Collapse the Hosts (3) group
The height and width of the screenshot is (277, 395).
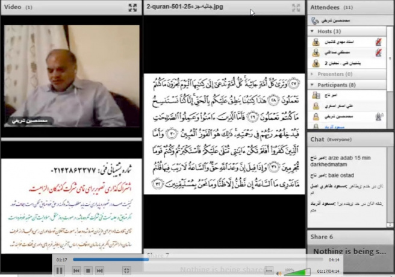312,31
